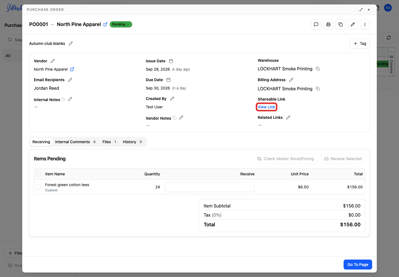Open the shareable View Link
Image resolution: width=399 pixels, height=277 pixels.
[267, 107]
